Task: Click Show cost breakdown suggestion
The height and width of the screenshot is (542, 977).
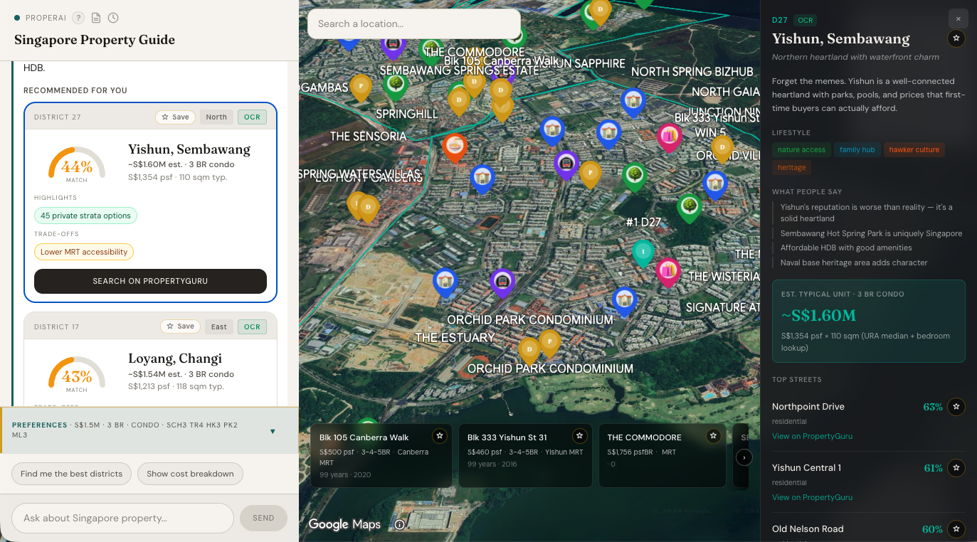Action: (x=190, y=474)
